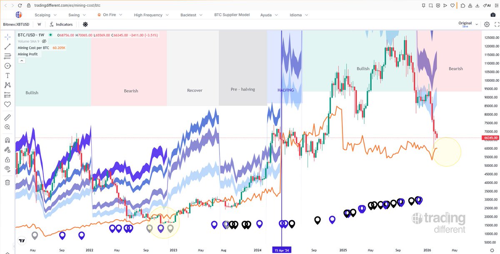Select the crosshair cursor tool
This screenshot has width=500, height=254.
7,37
